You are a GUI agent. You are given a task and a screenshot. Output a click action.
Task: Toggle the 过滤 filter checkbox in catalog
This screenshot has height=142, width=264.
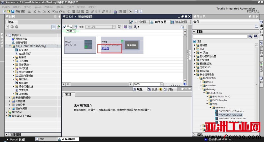coord(195,41)
